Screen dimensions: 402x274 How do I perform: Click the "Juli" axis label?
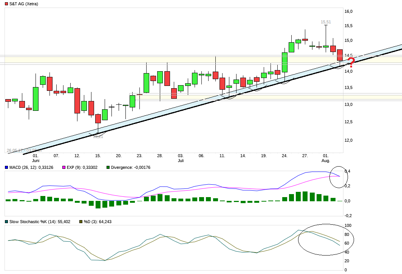[x=180, y=160]
